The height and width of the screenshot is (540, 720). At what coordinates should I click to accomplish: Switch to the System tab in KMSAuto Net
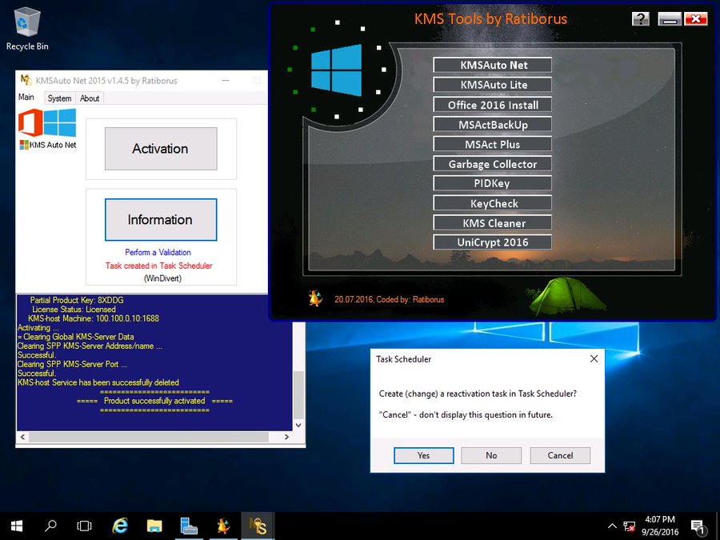click(58, 98)
